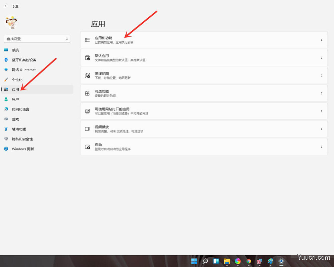Select 应用 in the sidebar
The image size is (334, 267).
[37, 89]
